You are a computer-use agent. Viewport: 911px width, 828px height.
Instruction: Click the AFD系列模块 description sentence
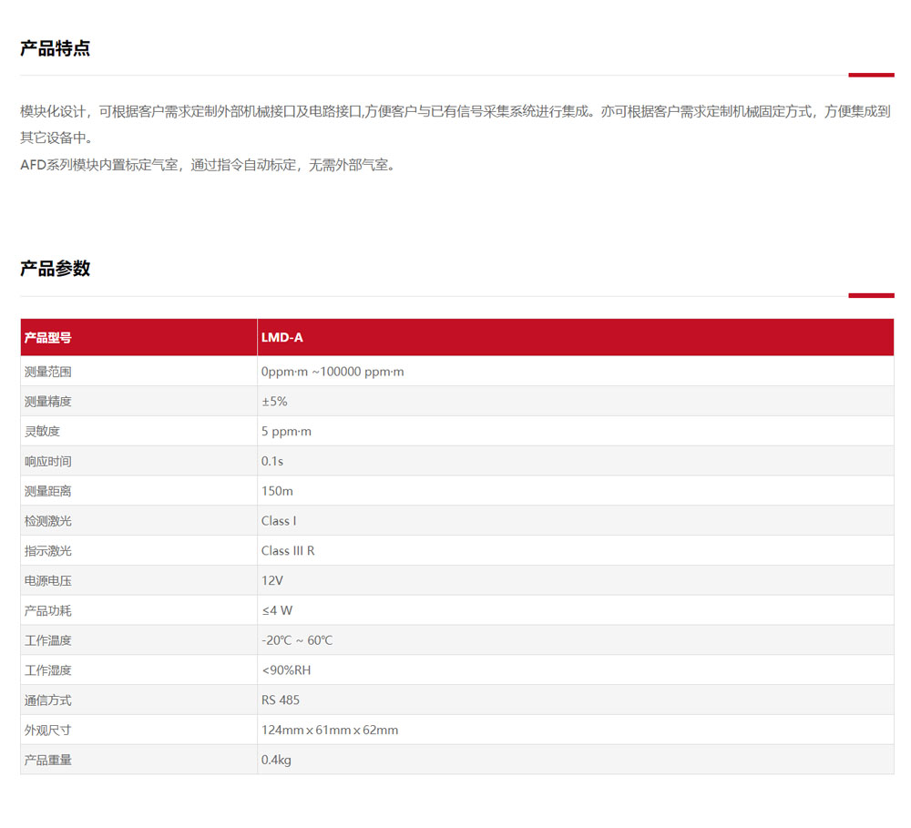pyautogui.click(x=210, y=166)
